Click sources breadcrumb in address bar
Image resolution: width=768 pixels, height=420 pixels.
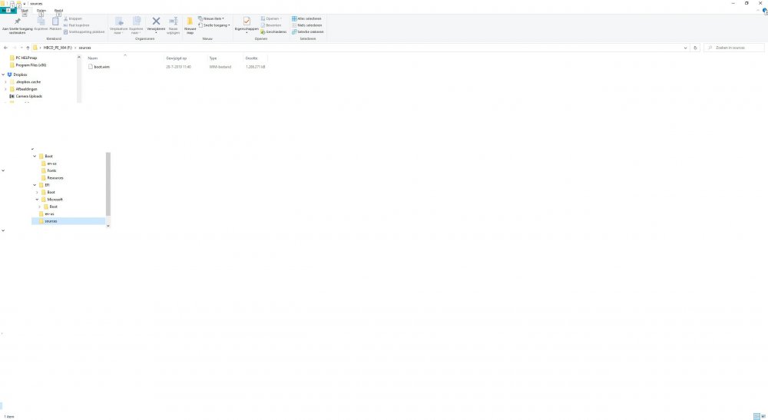(x=84, y=48)
